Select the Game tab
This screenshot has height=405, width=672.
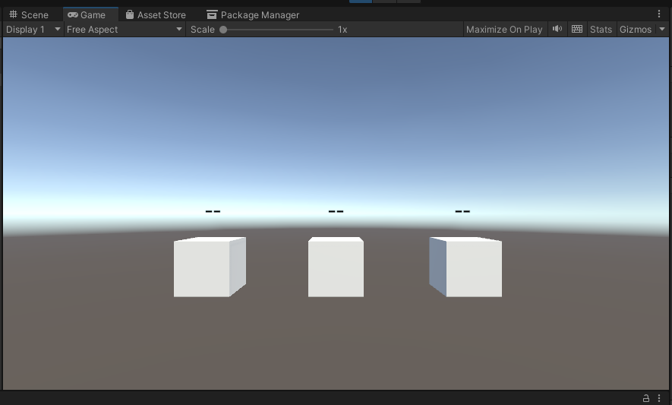pyautogui.click(x=92, y=14)
